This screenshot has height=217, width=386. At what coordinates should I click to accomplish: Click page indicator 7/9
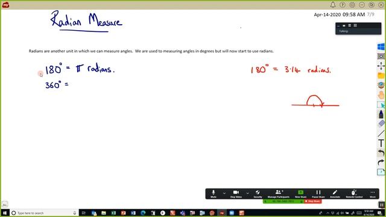pyautogui.click(x=370, y=14)
